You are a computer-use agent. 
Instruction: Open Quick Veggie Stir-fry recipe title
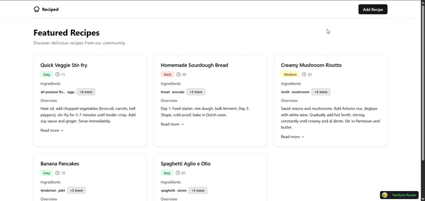click(x=64, y=65)
